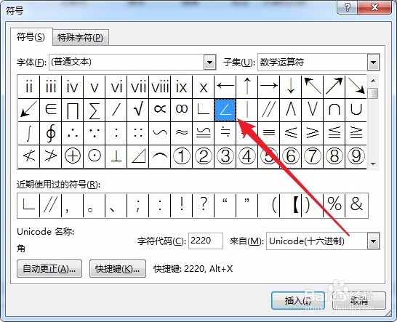Pick the right angle symbol ∟ in grid
The height and width of the screenshot is (322, 397).
[x=204, y=110]
